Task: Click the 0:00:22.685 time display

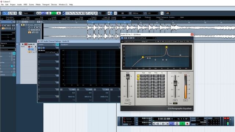Action: pos(164,119)
